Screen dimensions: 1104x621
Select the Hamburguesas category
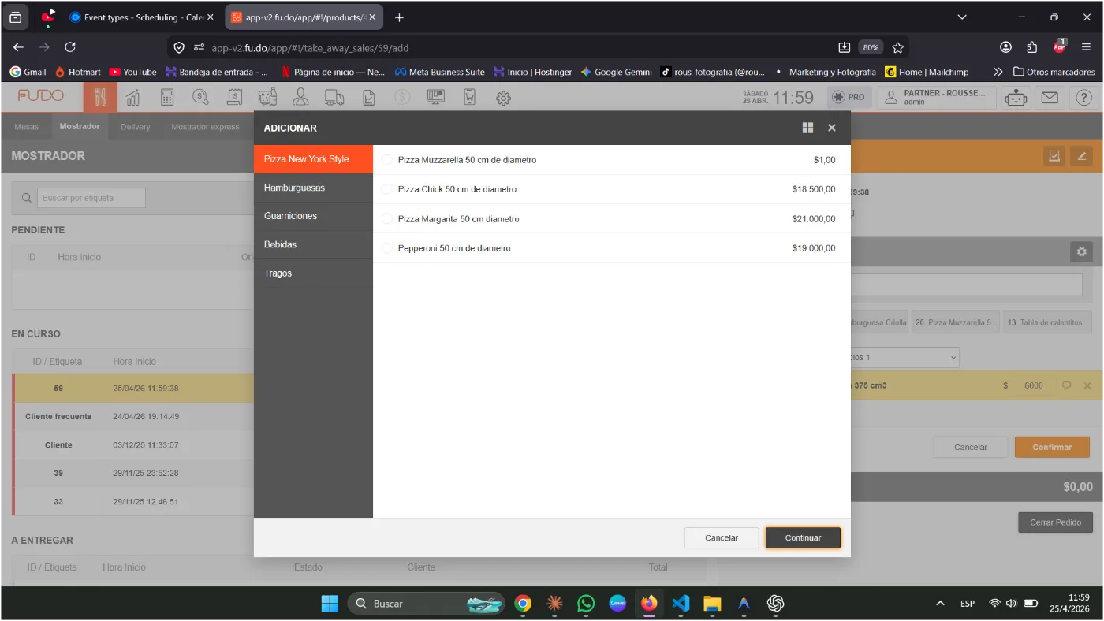(x=313, y=188)
